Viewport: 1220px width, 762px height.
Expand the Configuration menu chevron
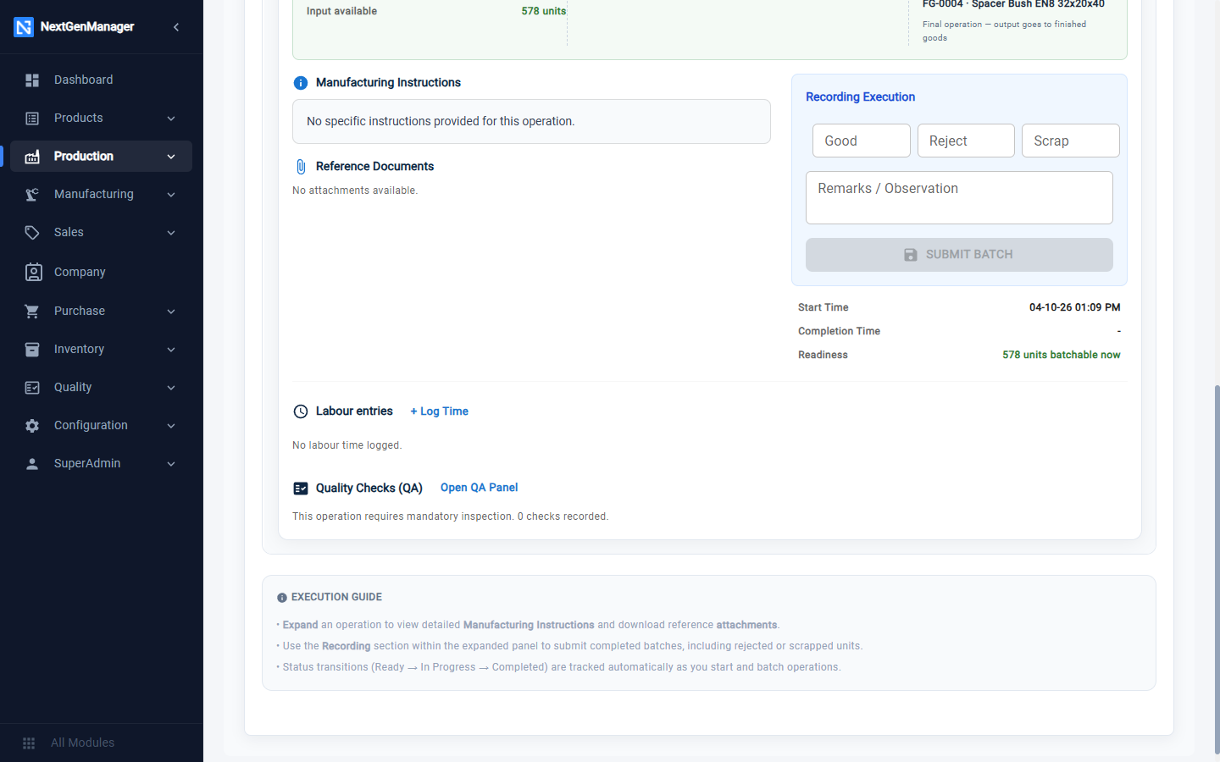pos(171,426)
